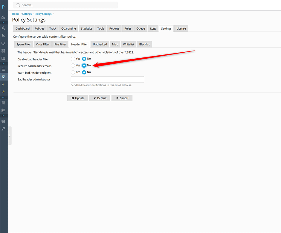Screen dimensions: 281x233
Task: Collapse the first sidebar group chevron below Home
Action: [3, 23]
